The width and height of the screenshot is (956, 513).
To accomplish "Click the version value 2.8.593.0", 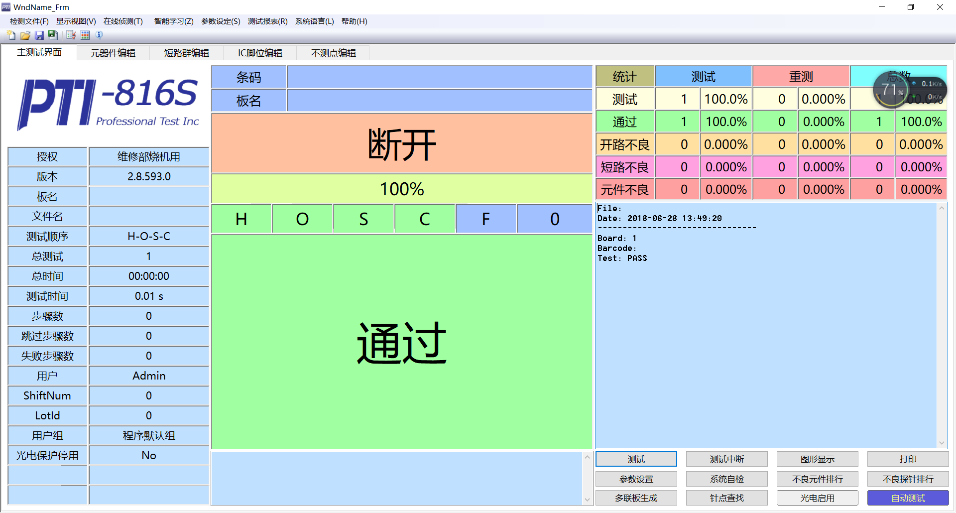I will 149,176.
